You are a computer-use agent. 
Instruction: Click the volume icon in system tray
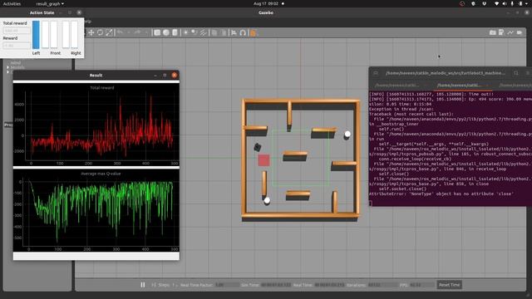505,3
